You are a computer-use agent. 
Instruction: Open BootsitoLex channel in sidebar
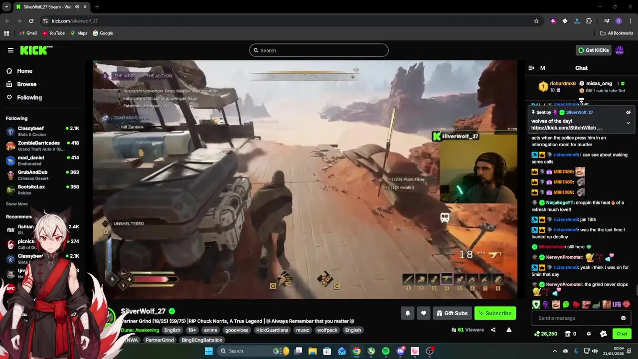pyautogui.click(x=42, y=189)
